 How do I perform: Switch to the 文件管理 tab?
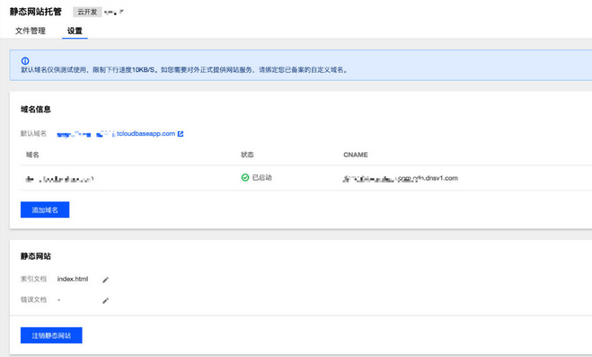click(31, 31)
